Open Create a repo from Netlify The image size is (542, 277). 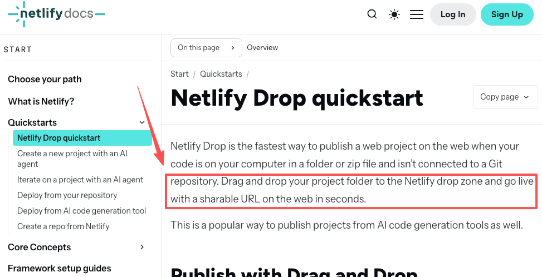(x=64, y=226)
